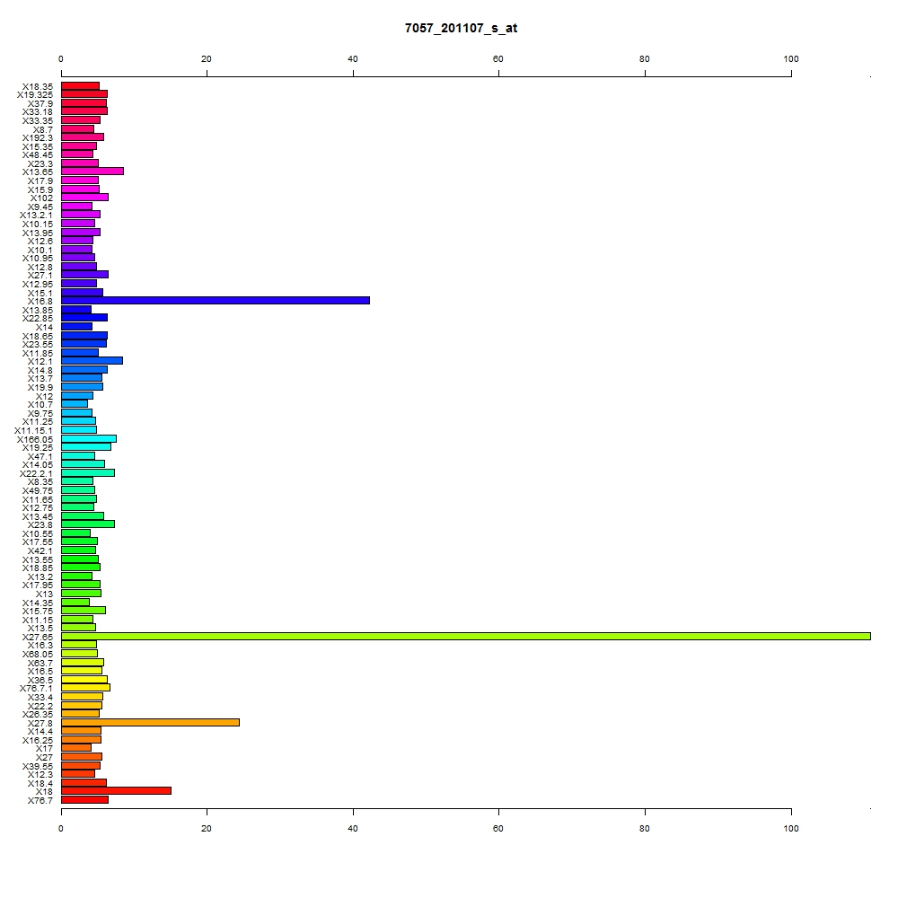
Task: Click the X192.3 label
Action: point(37,138)
